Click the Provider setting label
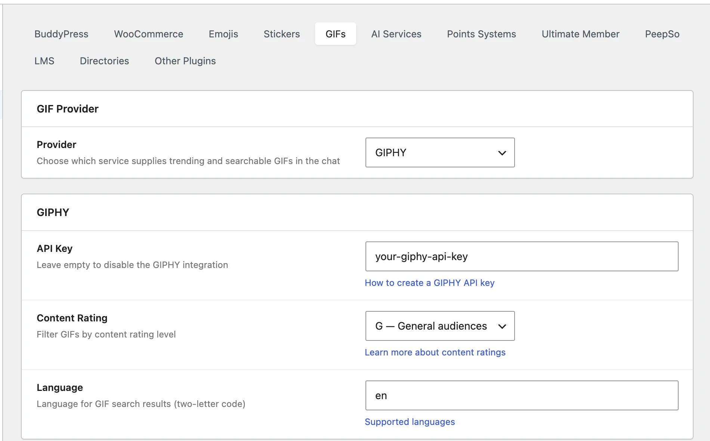 [x=56, y=145]
